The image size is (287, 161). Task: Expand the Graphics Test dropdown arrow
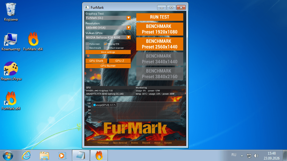pyautogui.click(x=128, y=18)
